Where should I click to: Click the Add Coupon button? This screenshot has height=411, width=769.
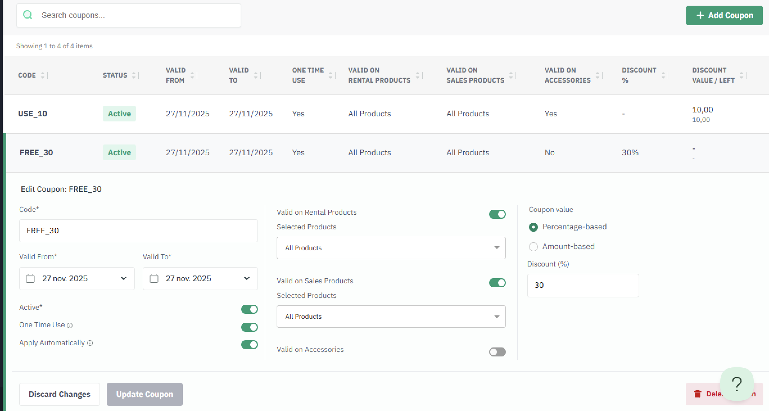[x=724, y=15]
